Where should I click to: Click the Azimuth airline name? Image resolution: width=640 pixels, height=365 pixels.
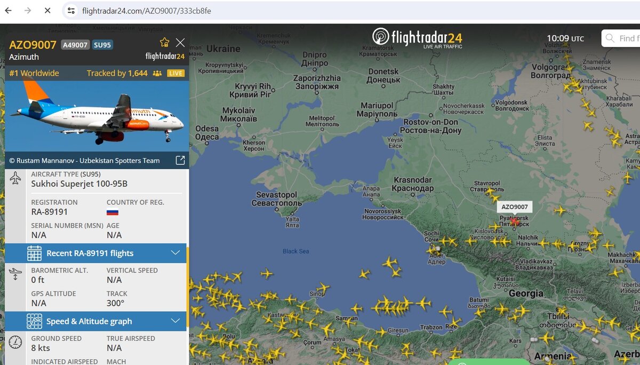tap(24, 57)
